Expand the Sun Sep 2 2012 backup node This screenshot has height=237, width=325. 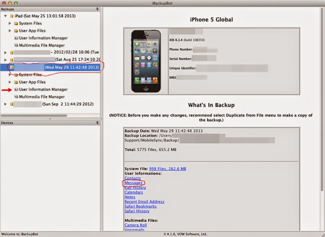point(6,104)
